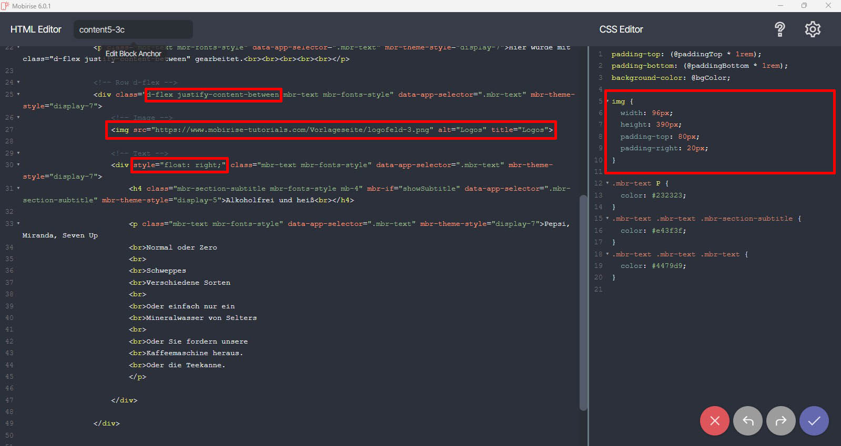Collapse the div block at line 25
The height and width of the screenshot is (446, 841).
coord(18,95)
